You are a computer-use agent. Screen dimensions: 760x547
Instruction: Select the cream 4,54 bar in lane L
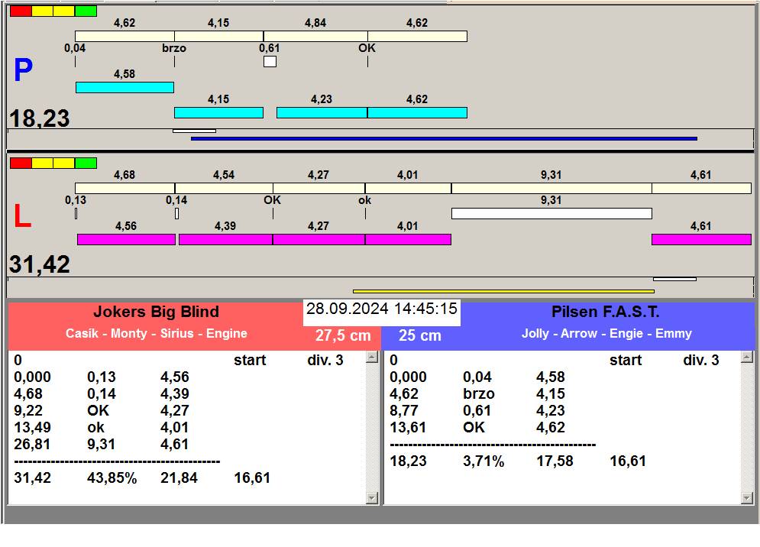click(x=224, y=188)
